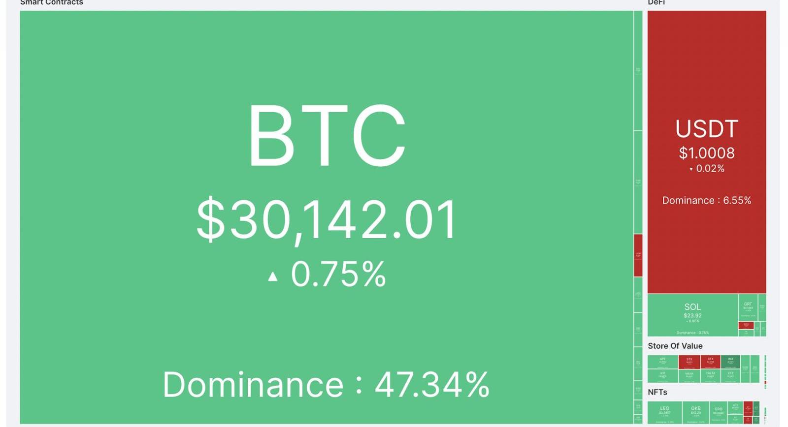Click the NFTs section heading
This screenshot has width=788, height=427.
[657, 392]
